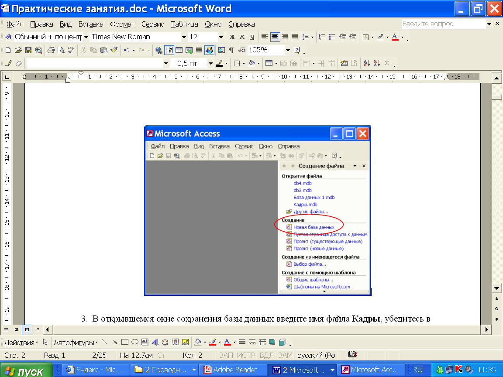Open the Действия drawing menu
503x377 pixels.
[21, 343]
